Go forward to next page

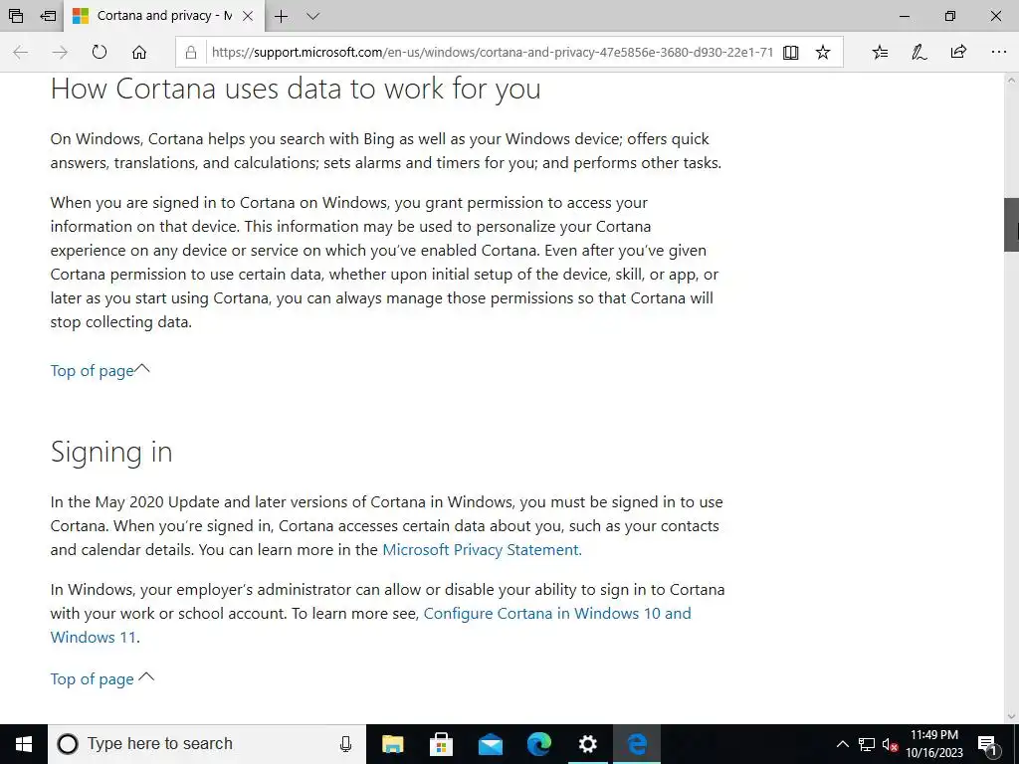coord(60,52)
